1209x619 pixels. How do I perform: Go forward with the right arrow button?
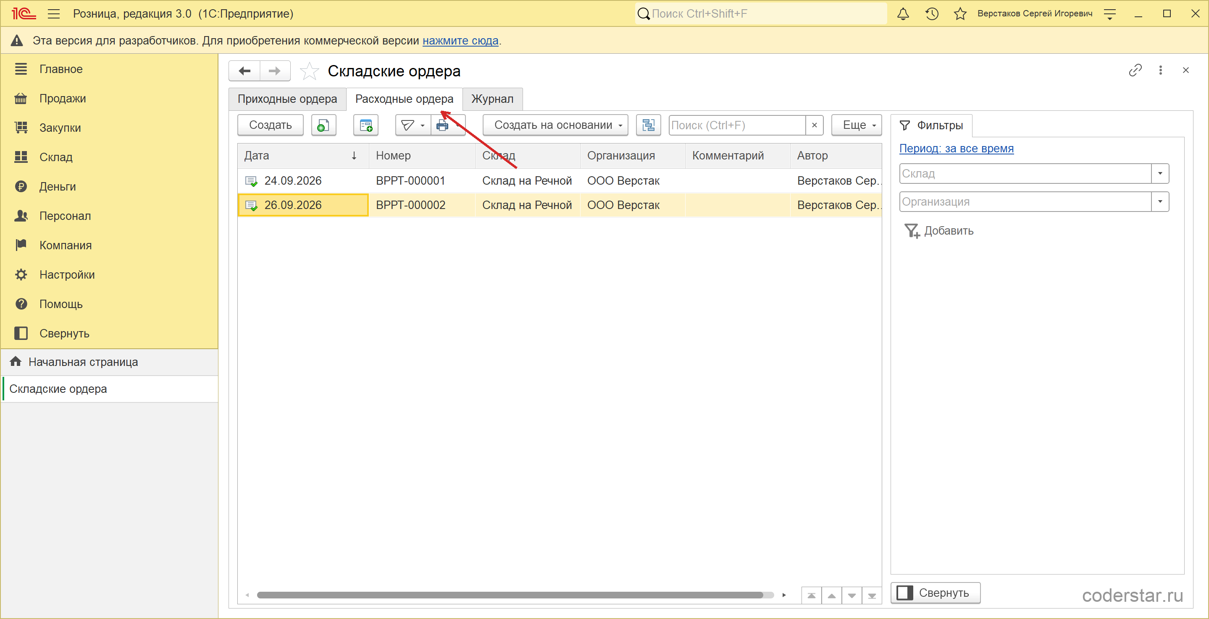(x=275, y=71)
